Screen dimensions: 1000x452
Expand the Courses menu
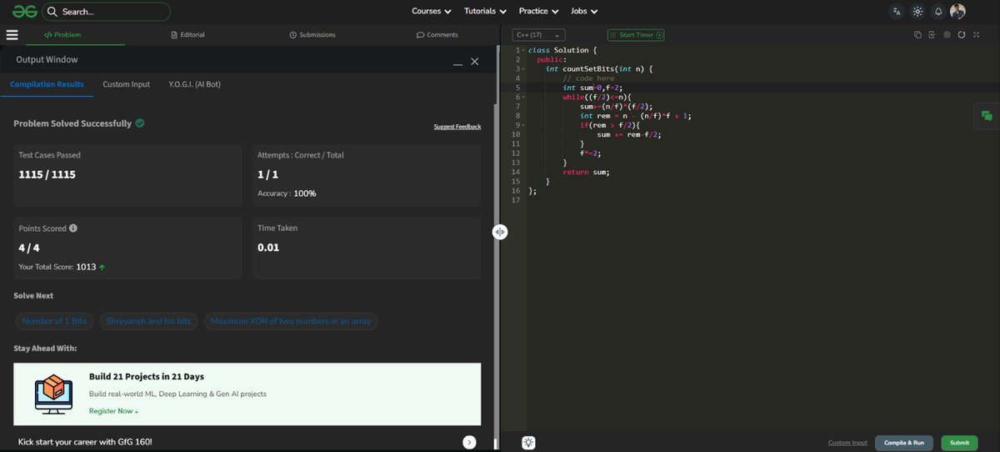(x=432, y=12)
